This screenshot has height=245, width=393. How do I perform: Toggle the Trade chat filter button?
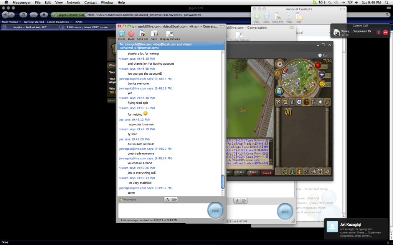pos(240,173)
